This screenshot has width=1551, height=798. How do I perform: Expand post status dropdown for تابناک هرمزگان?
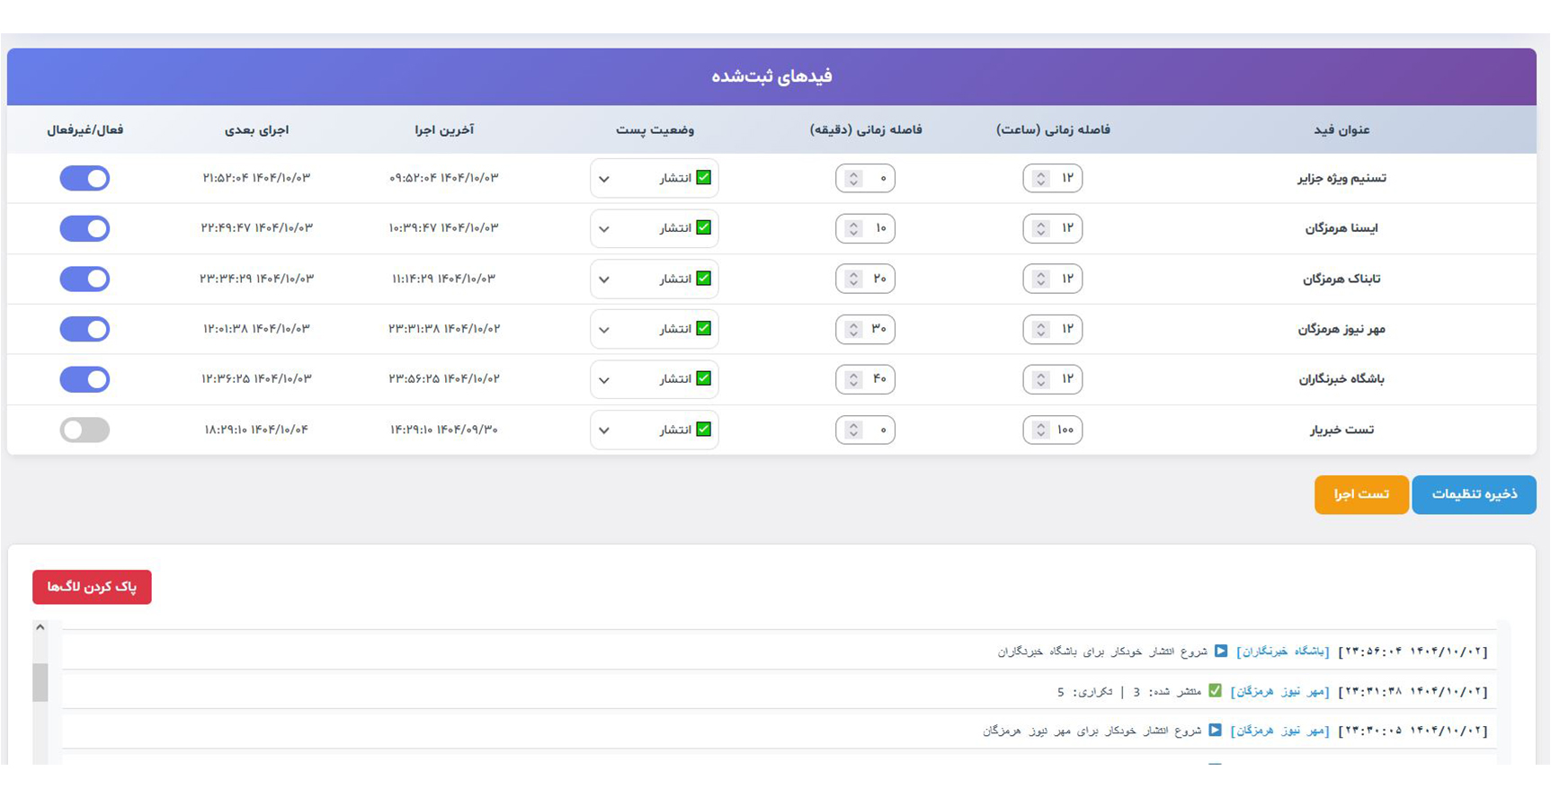pos(654,279)
